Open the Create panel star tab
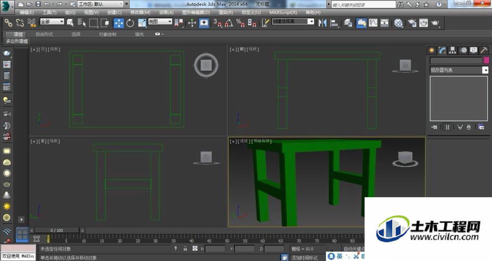Image resolution: width=492 pixels, height=261 pixels. 432,50
